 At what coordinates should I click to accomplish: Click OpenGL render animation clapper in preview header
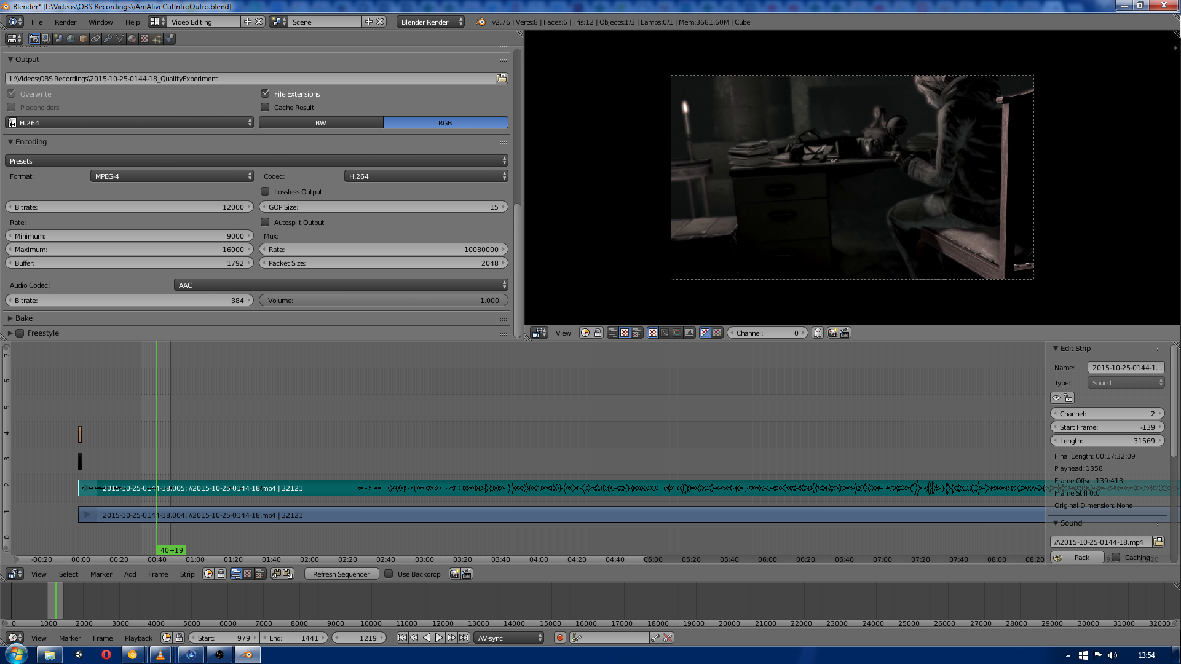tap(845, 333)
